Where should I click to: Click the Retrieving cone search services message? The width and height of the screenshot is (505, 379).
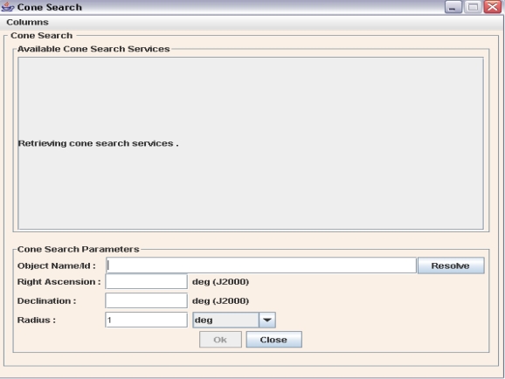(x=98, y=143)
